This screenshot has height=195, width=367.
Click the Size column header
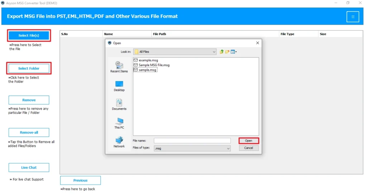340,34
